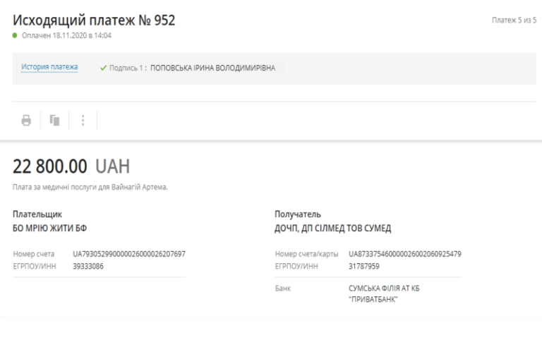Click the payment purpose description text
The image size is (542, 364).
[90, 187]
